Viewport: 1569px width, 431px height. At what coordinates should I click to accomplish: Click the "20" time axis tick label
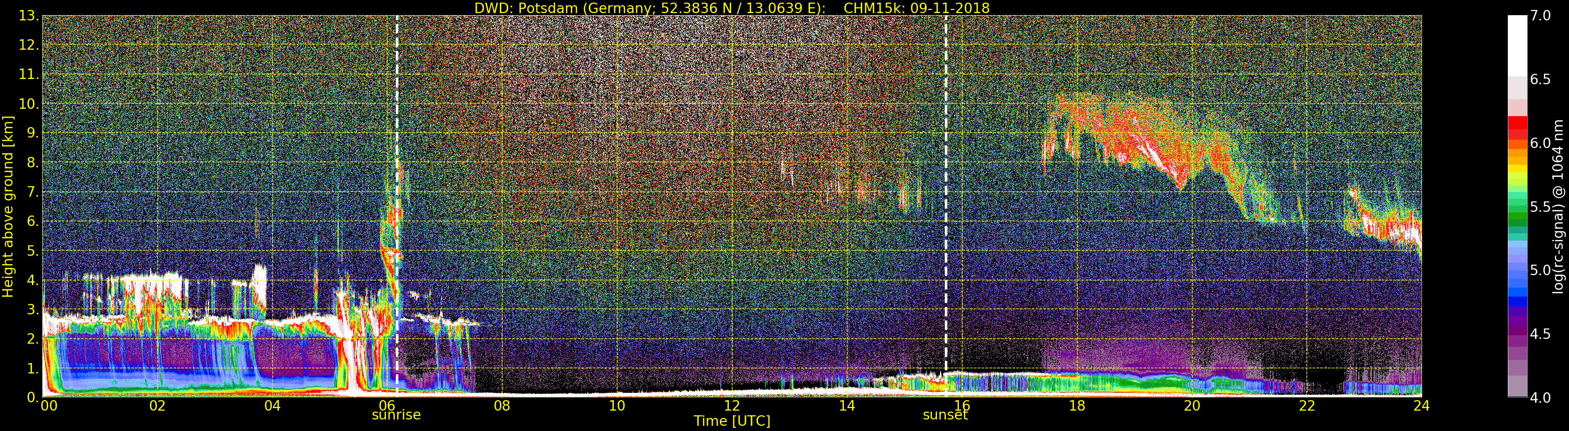1192,405
